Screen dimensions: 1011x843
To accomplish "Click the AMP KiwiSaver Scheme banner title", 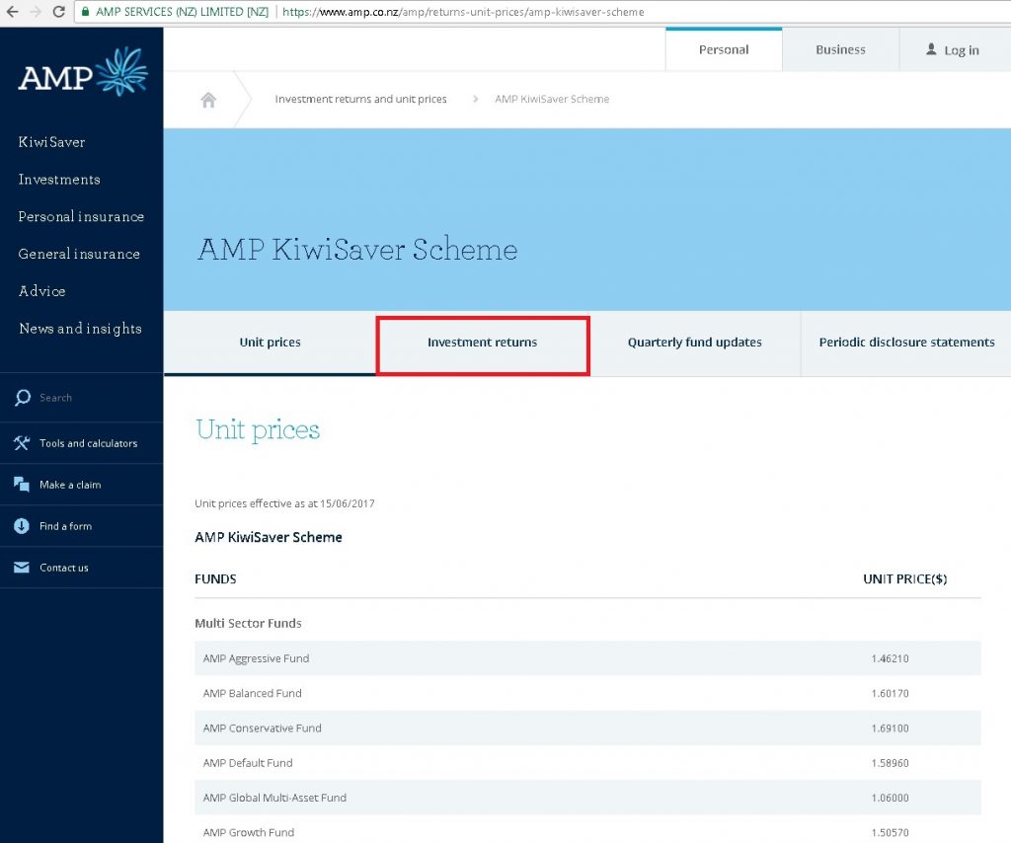I will point(357,250).
